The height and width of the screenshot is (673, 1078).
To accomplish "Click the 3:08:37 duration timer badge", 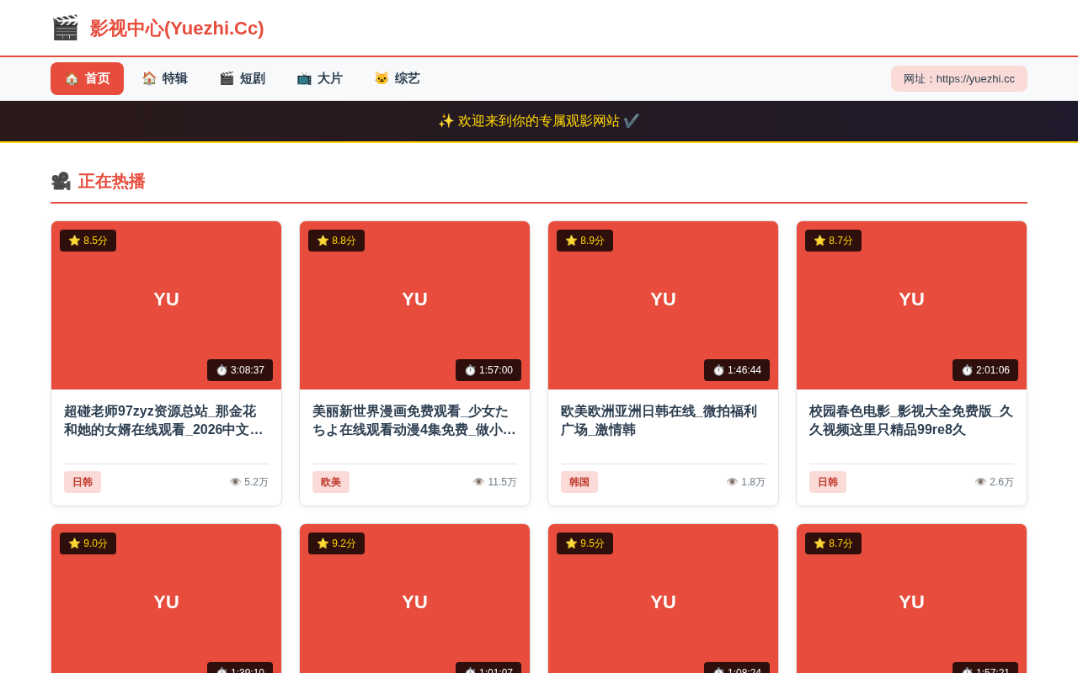I will pyautogui.click(x=240, y=370).
